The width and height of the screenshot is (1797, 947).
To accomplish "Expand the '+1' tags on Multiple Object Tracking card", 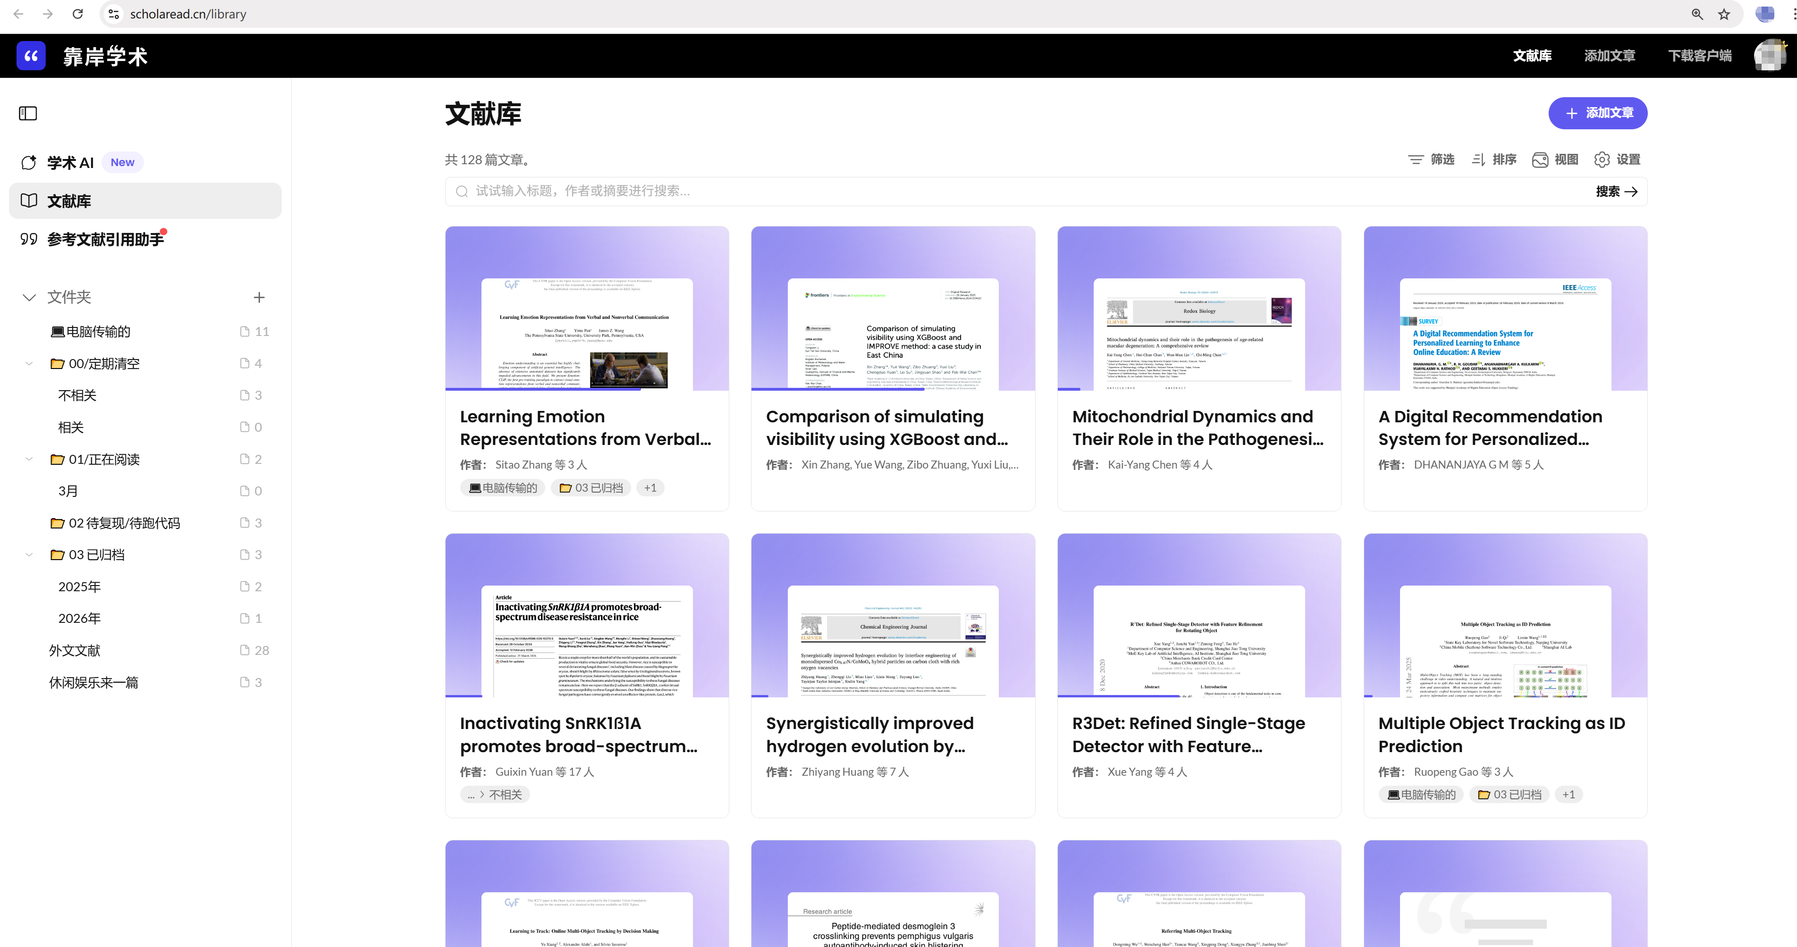I will coord(1568,794).
